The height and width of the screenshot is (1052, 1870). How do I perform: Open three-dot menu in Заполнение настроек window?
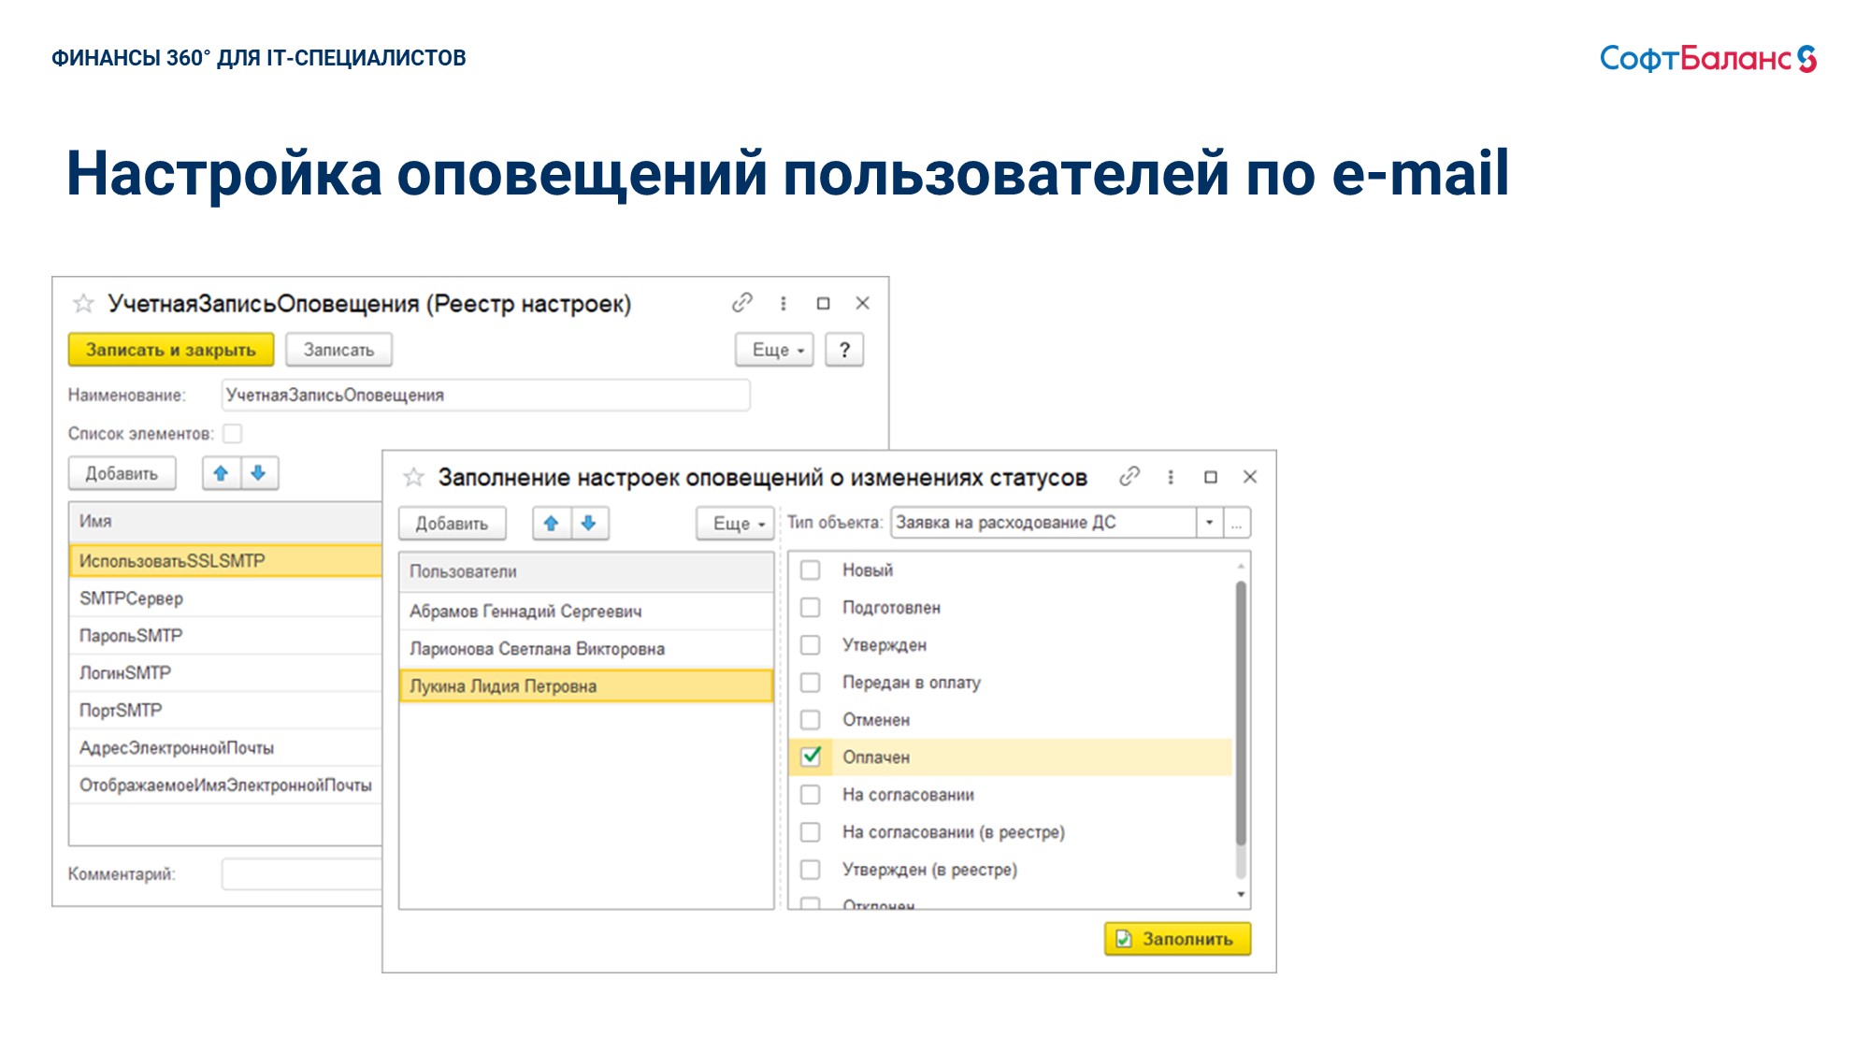click(x=1171, y=477)
